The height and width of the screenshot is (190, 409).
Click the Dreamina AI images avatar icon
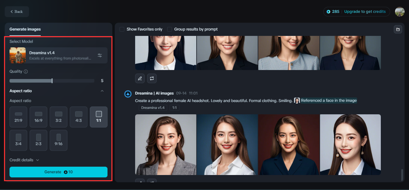tap(128, 94)
